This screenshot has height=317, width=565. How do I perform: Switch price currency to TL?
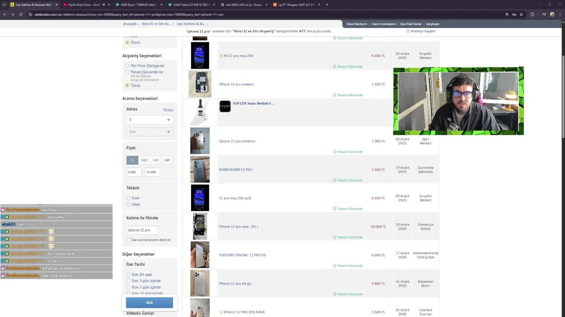coord(132,160)
